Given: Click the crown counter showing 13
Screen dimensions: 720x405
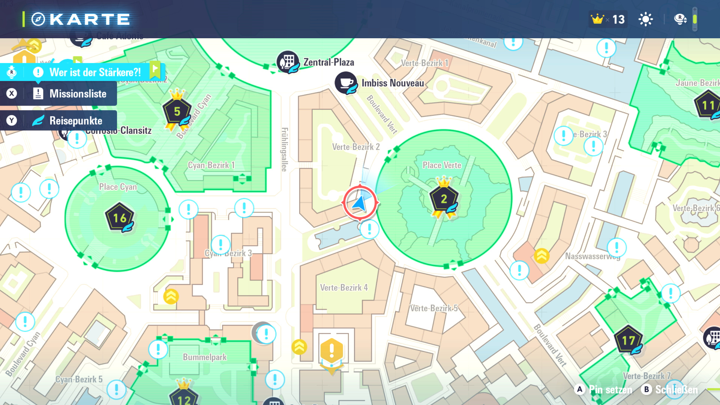Looking at the screenshot, I should [x=608, y=19].
